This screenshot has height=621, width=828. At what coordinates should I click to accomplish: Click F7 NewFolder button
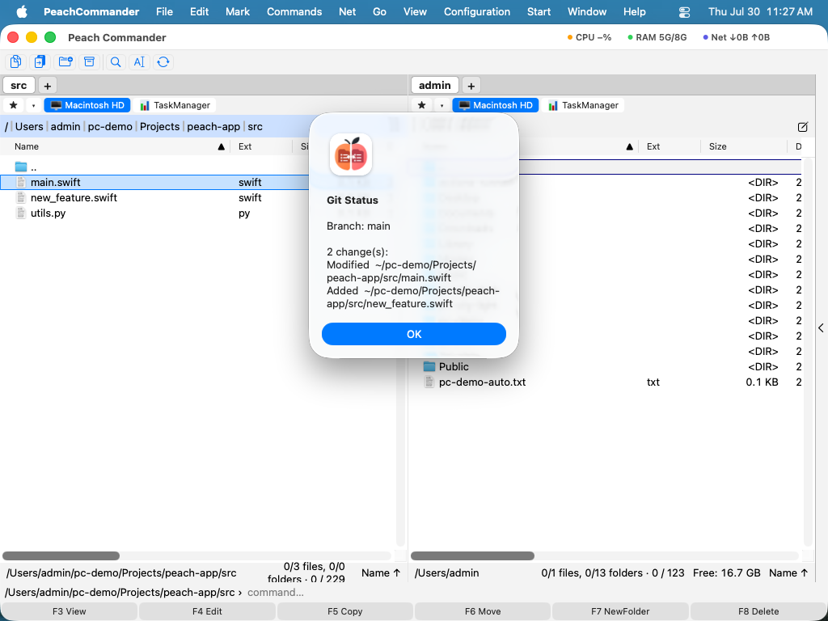click(620, 611)
